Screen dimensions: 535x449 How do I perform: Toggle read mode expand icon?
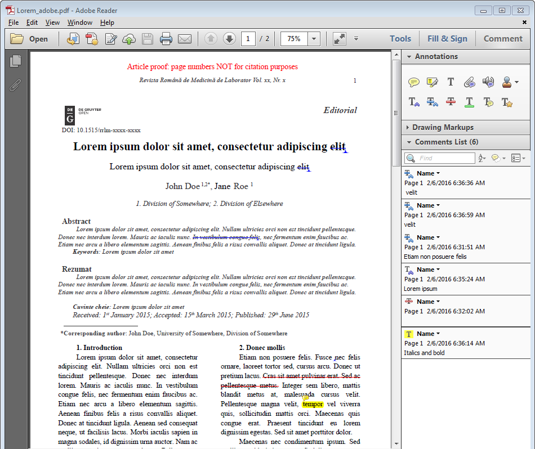point(339,38)
